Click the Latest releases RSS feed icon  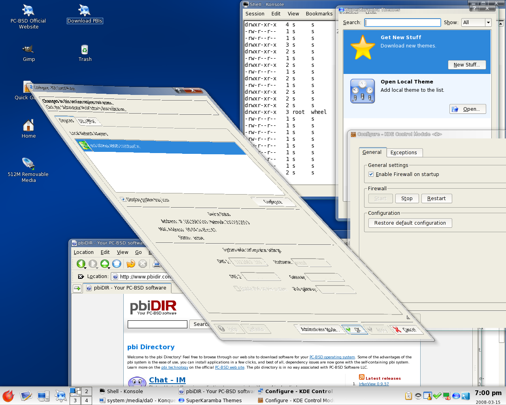pos(361,377)
